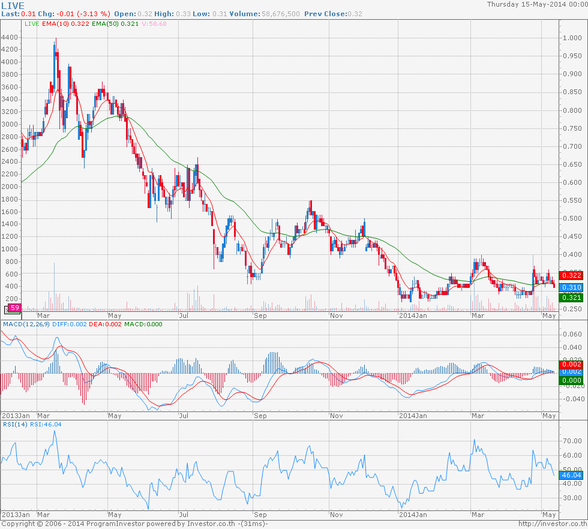588x529 pixels.
Task: Click the LIVE ticker symbol title
Action: (13, 5)
